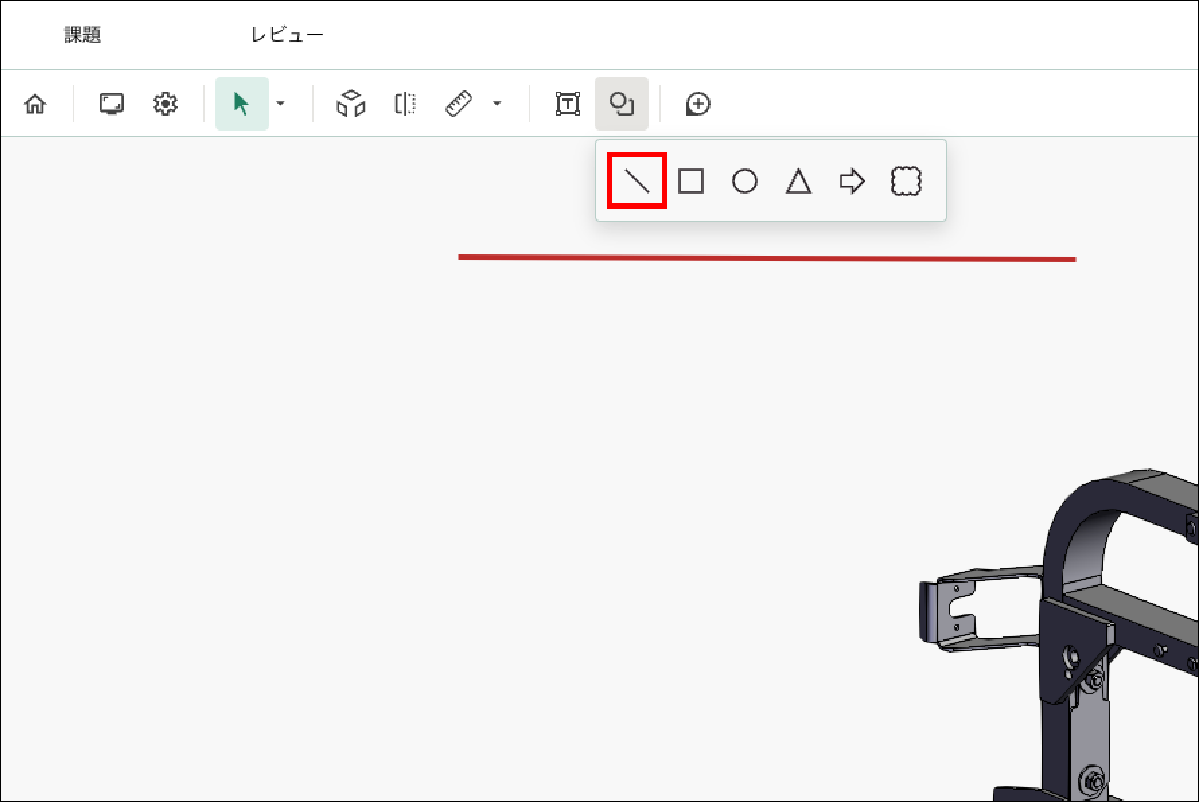Open the display screen settings icon
This screenshot has width=1199, height=802.
tap(112, 104)
